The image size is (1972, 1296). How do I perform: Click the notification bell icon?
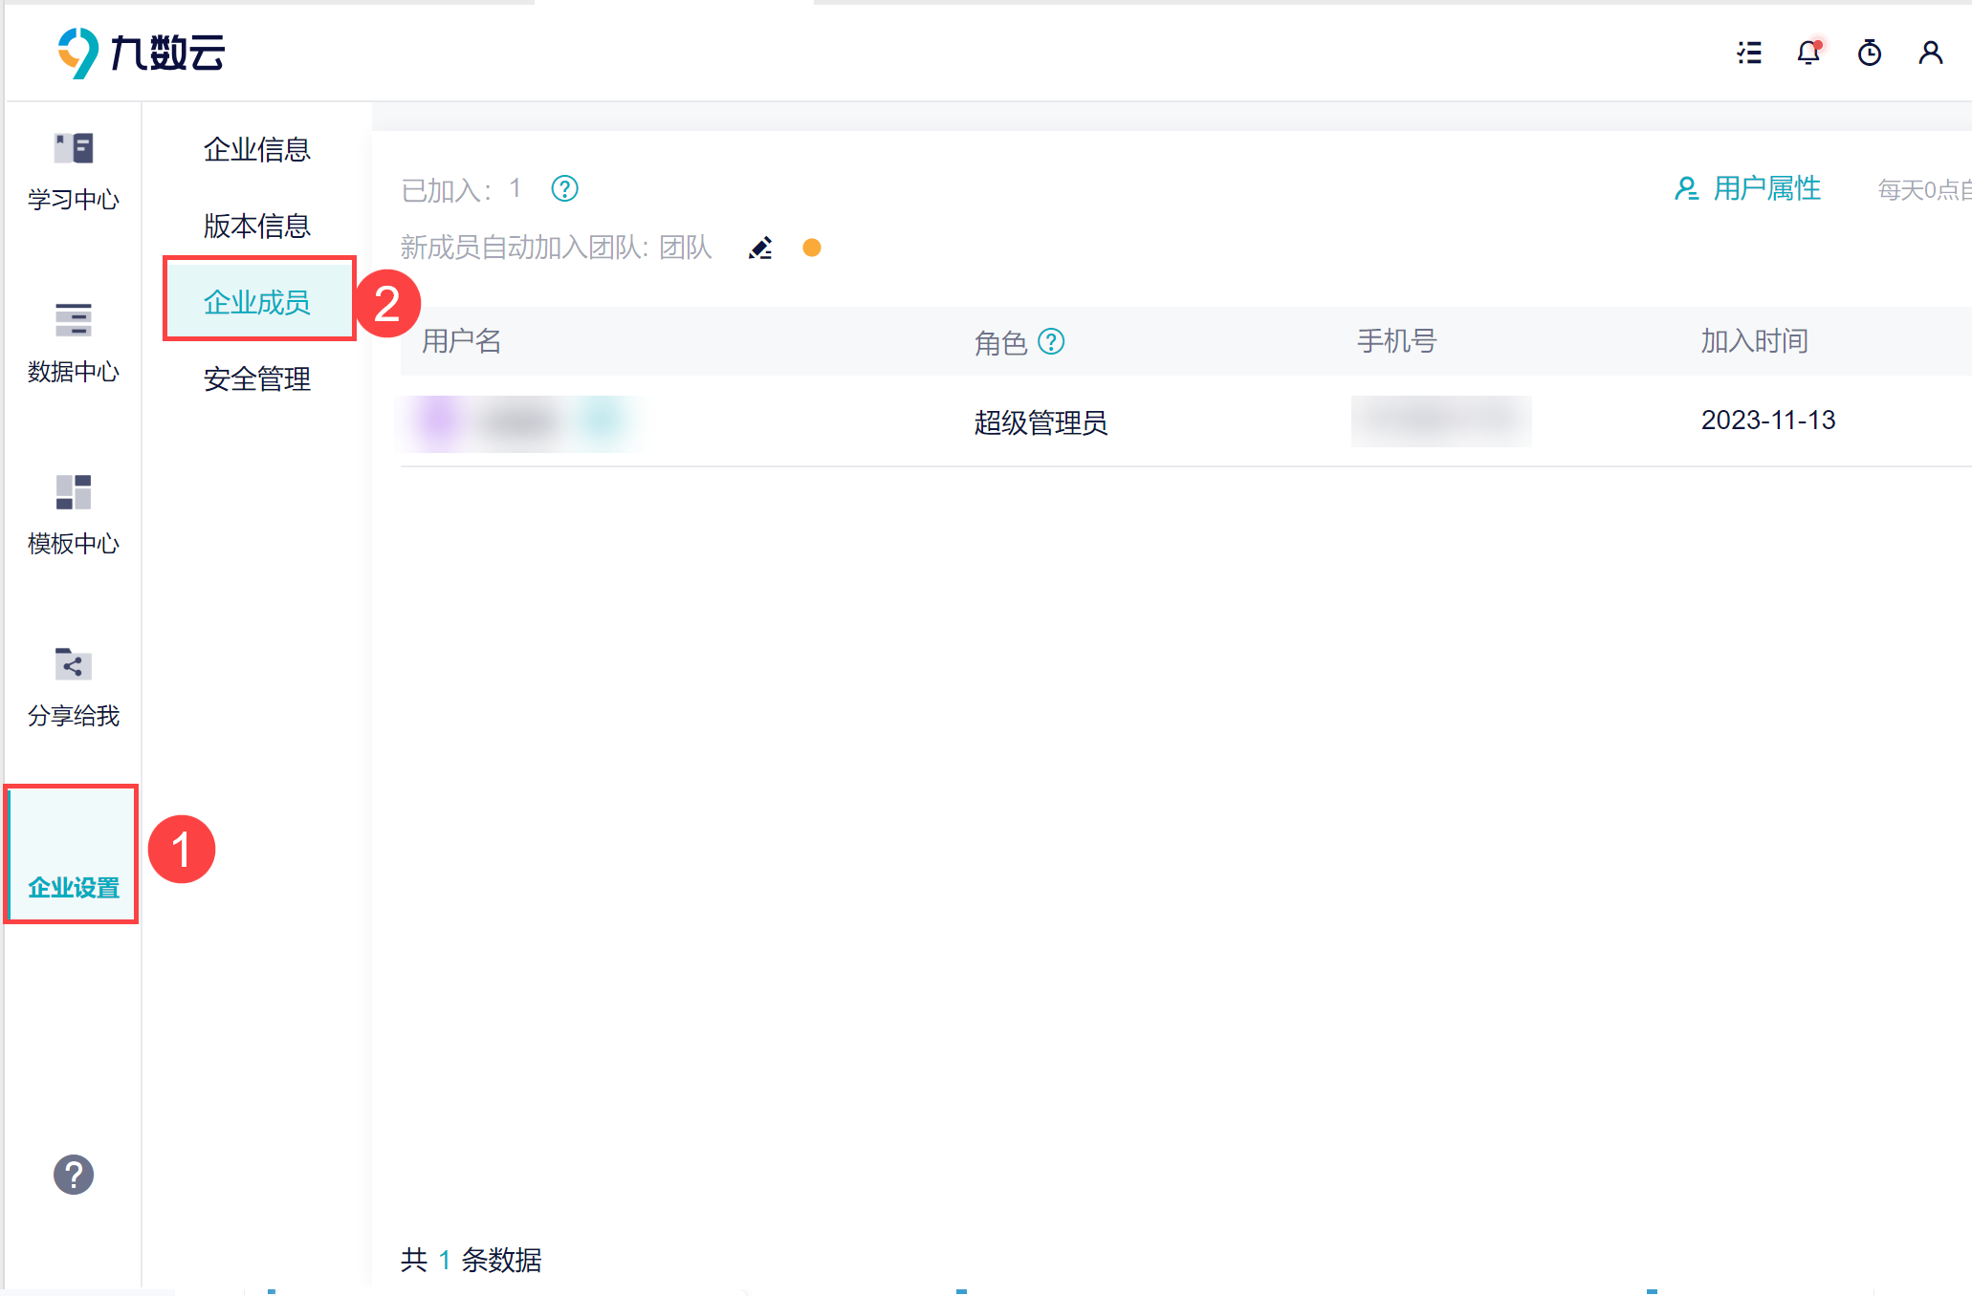click(x=1808, y=53)
